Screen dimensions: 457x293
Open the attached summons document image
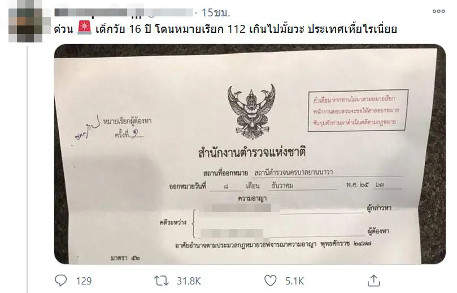250,154
